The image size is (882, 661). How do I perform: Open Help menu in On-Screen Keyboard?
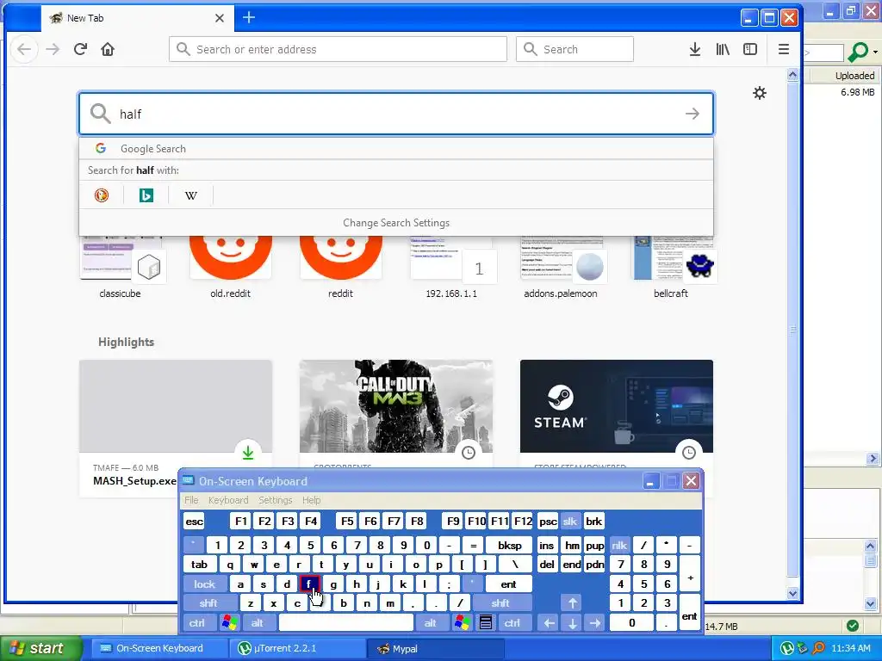(311, 500)
